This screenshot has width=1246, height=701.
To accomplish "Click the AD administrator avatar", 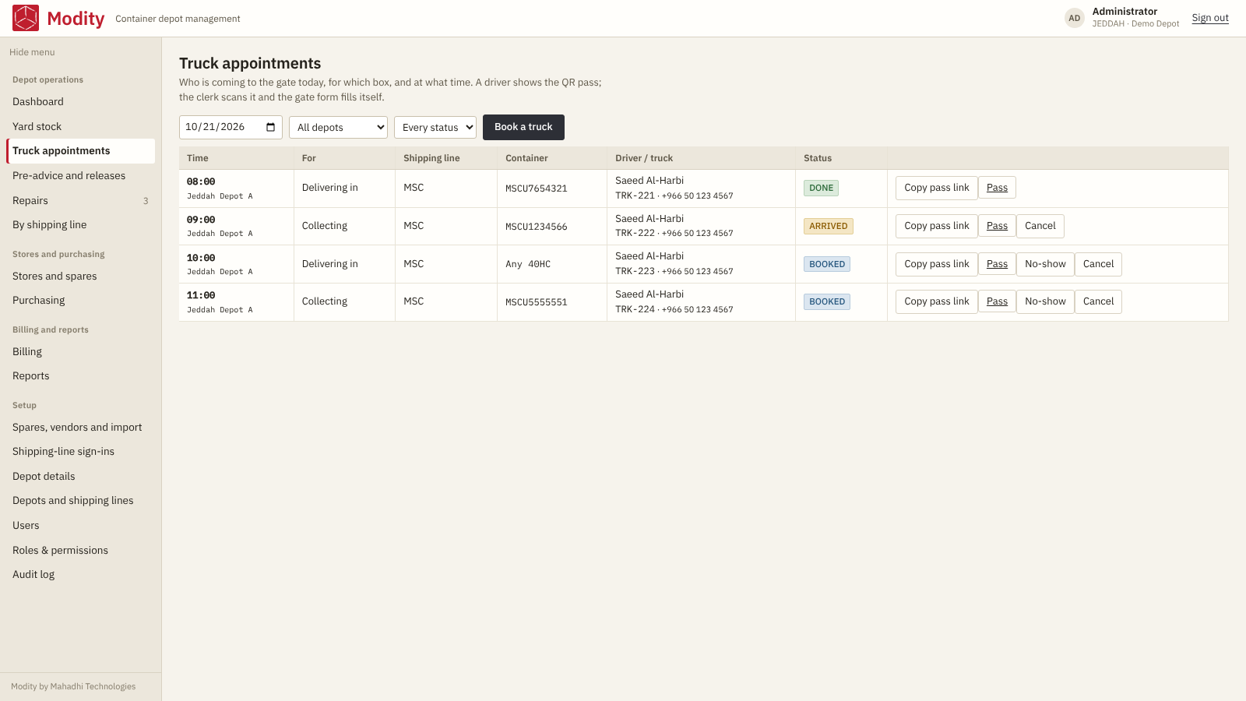I will [x=1075, y=18].
